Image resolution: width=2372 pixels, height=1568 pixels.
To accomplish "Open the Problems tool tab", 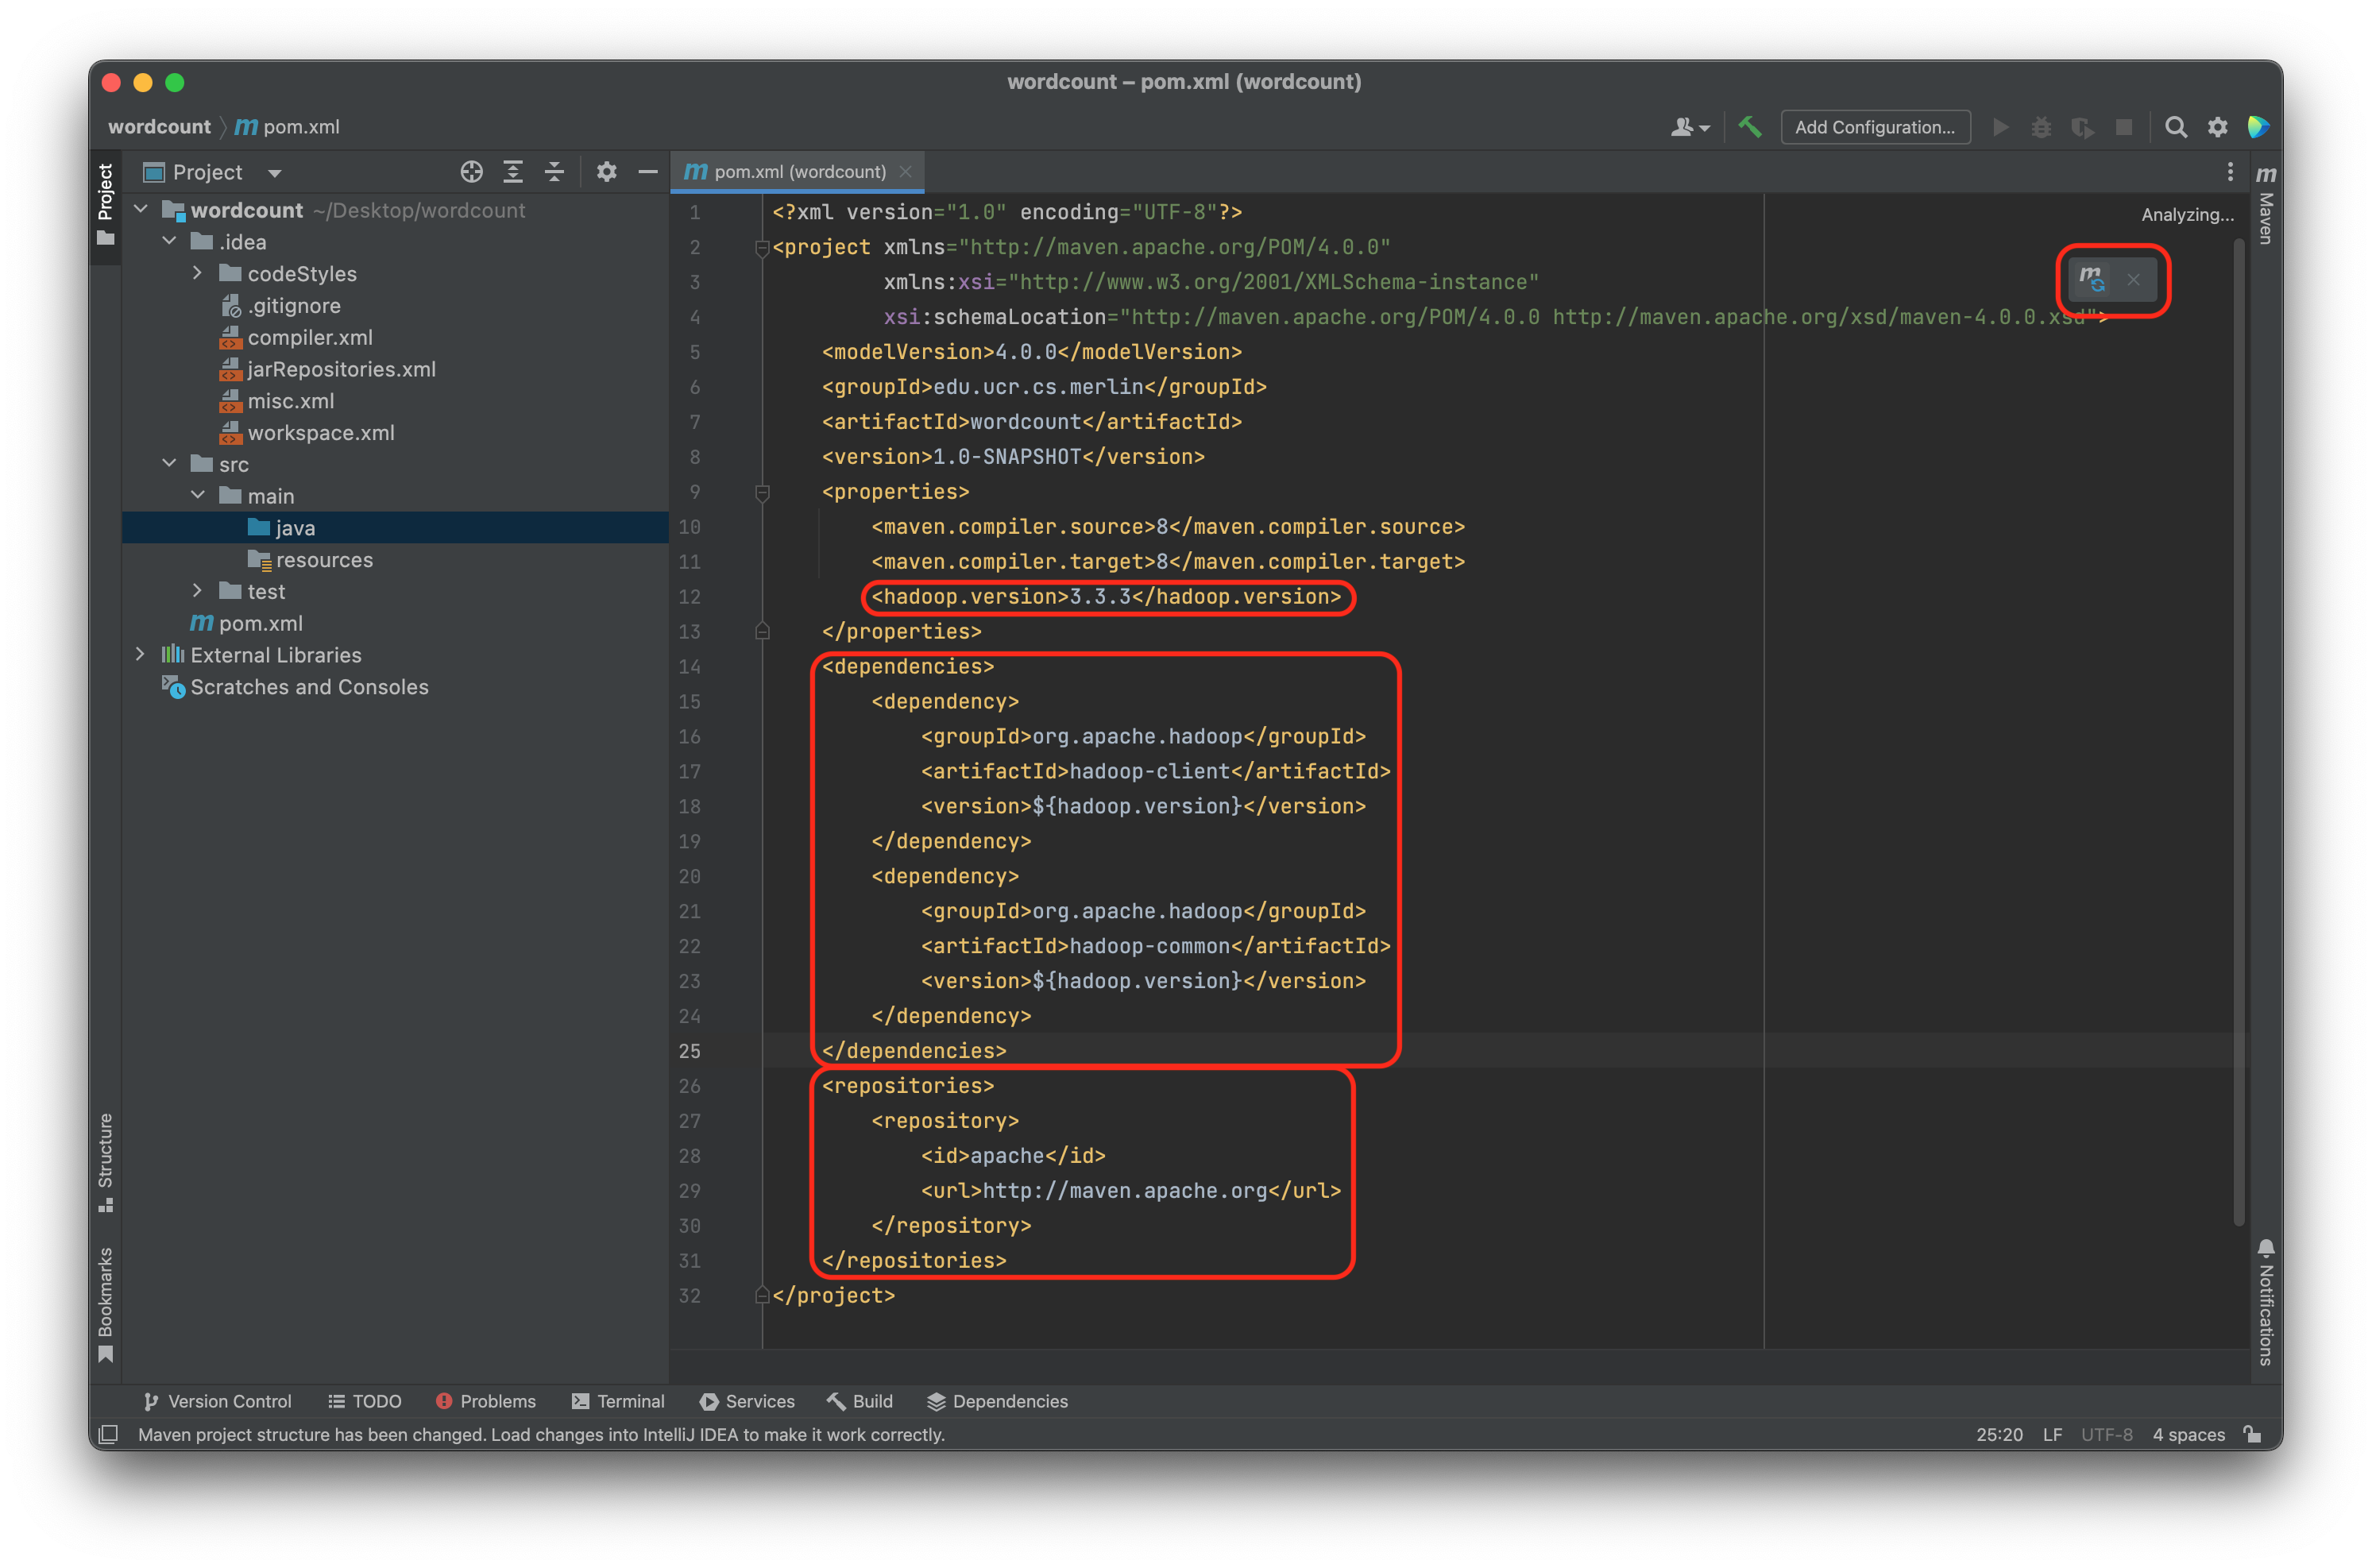I will pyautogui.click(x=486, y=1401).
